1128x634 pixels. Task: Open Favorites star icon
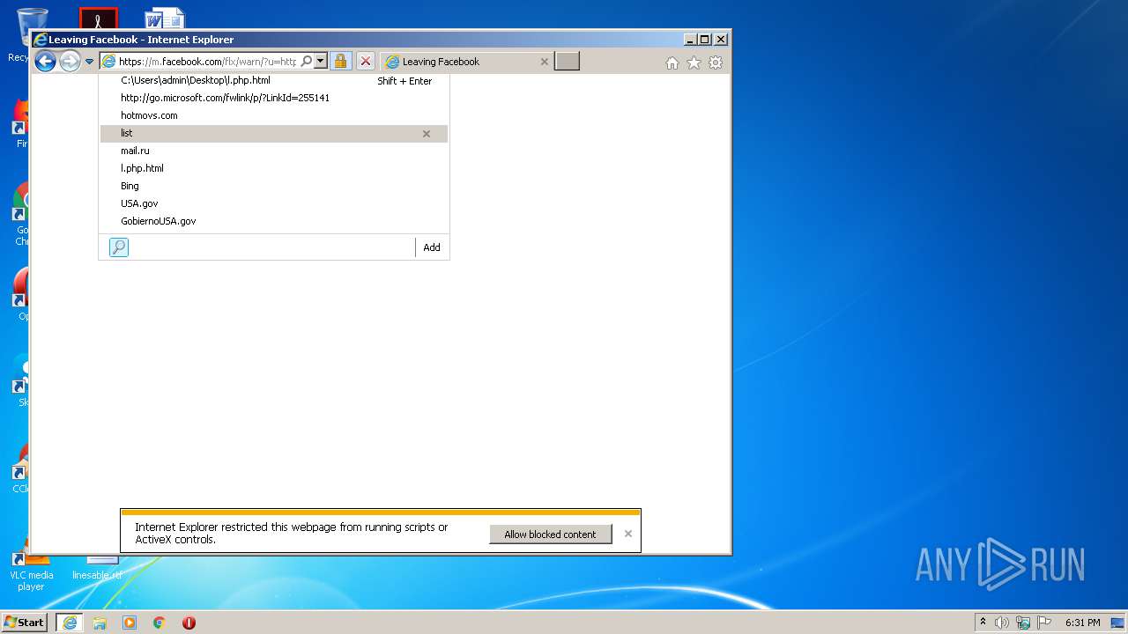pyautogui.click(x=694, y=63)
